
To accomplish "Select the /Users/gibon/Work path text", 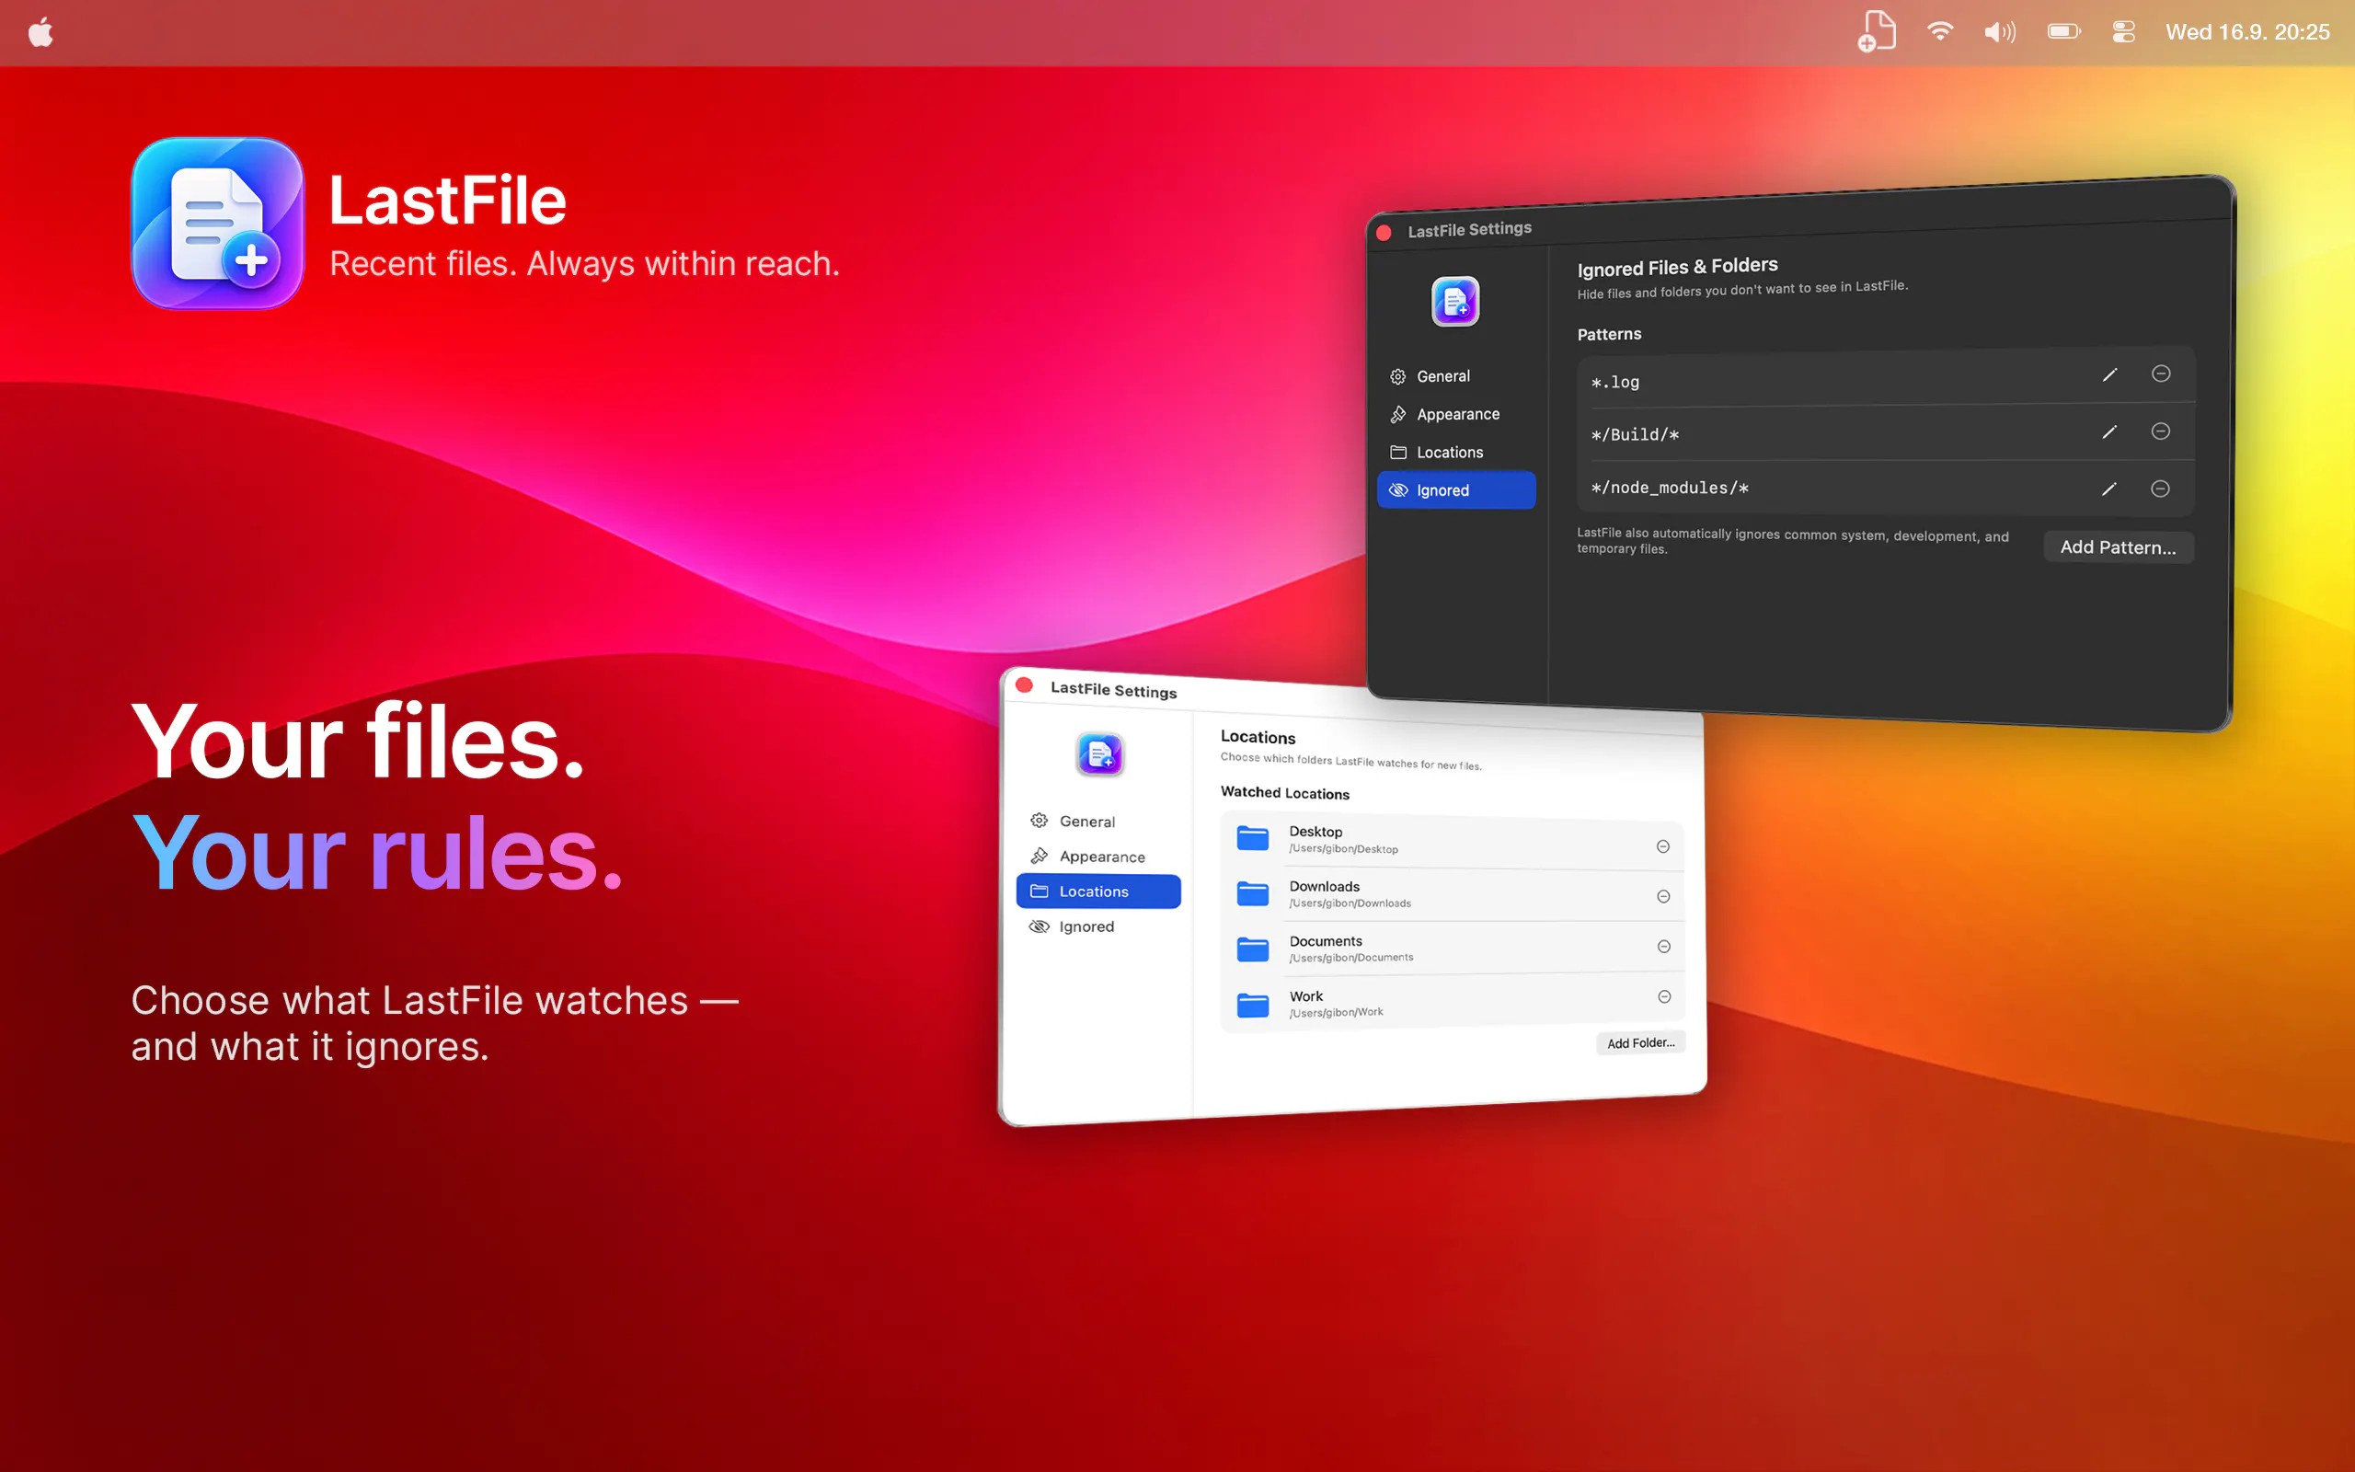I will coord(1336,1013).
